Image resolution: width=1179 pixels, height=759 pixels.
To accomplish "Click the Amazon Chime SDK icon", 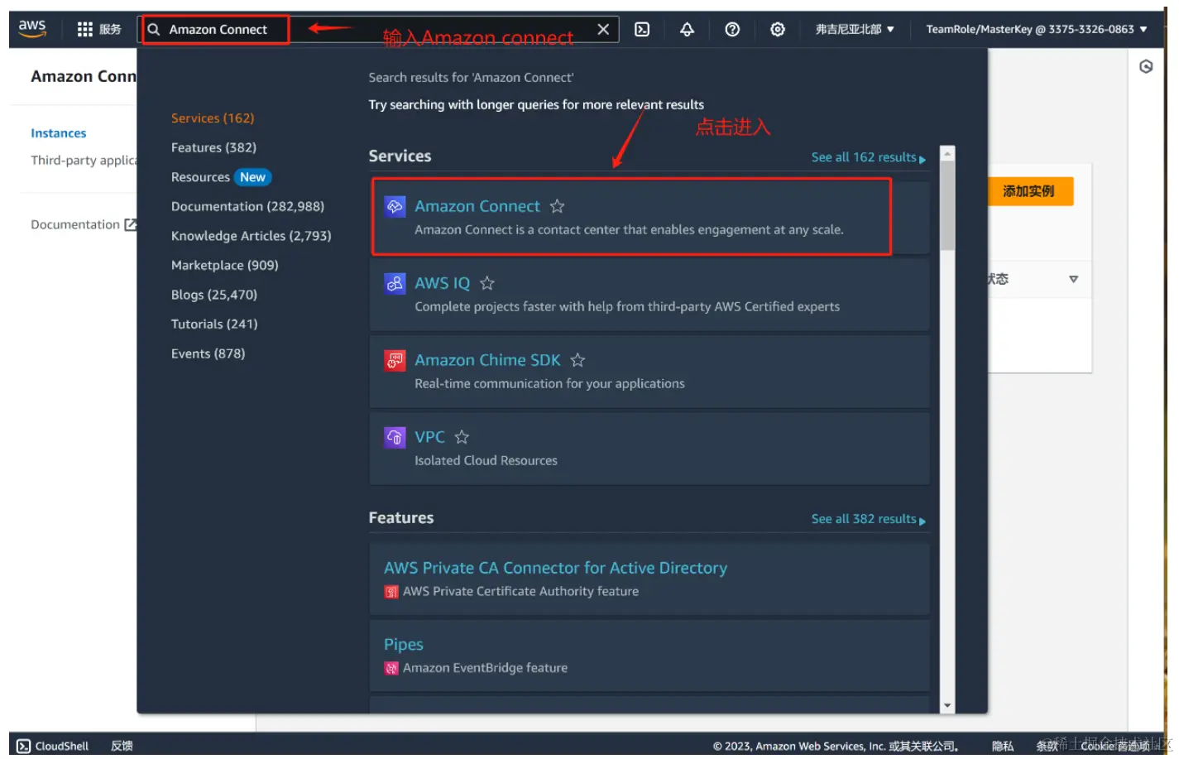I will tap(395, 360).
